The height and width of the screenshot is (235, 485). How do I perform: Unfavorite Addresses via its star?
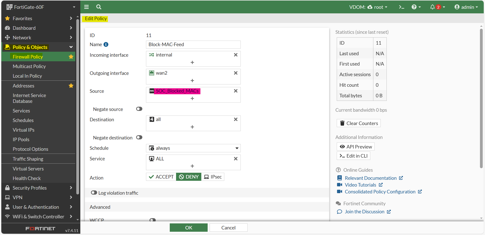click(x=71, y=86)
